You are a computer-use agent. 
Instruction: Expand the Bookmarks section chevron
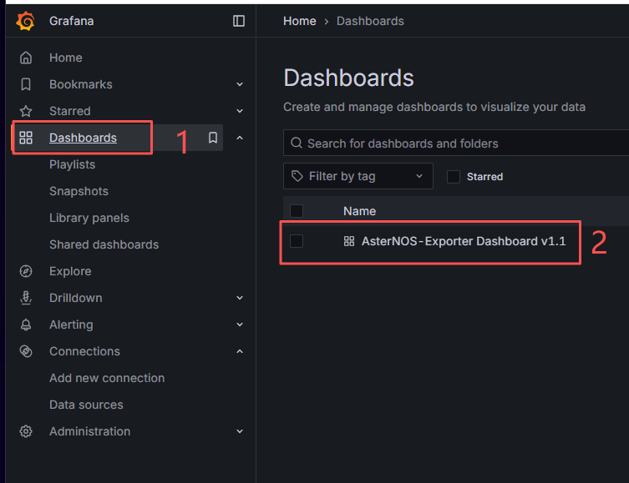point(240,84)
